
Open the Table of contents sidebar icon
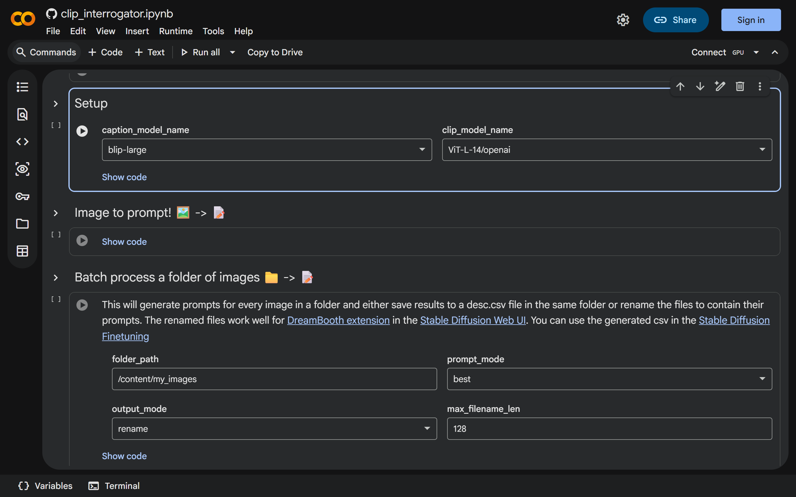22,87
